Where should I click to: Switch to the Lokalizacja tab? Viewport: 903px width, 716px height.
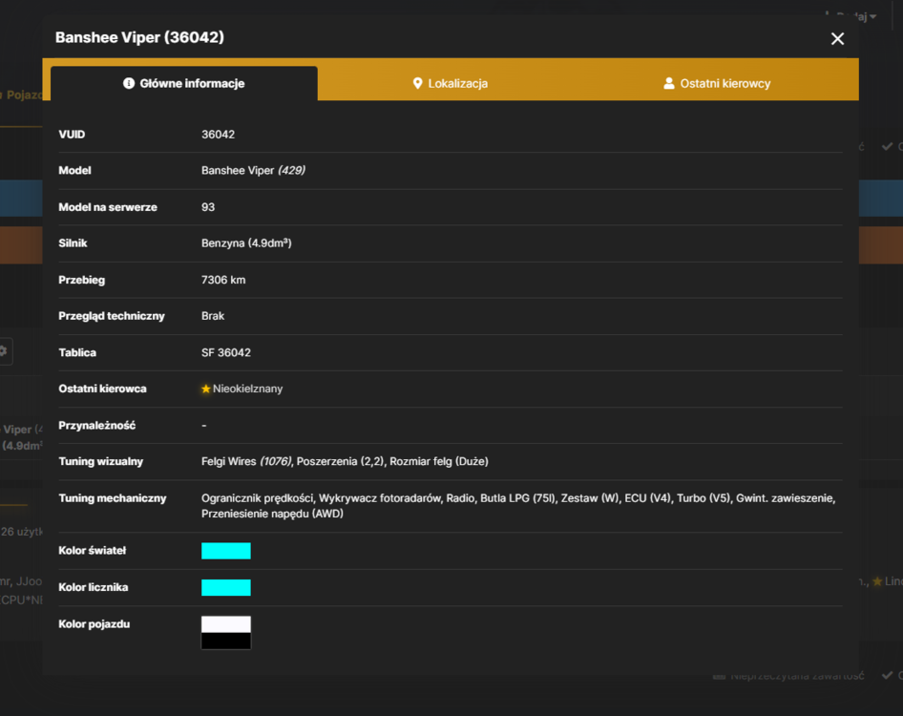[451, 83]
